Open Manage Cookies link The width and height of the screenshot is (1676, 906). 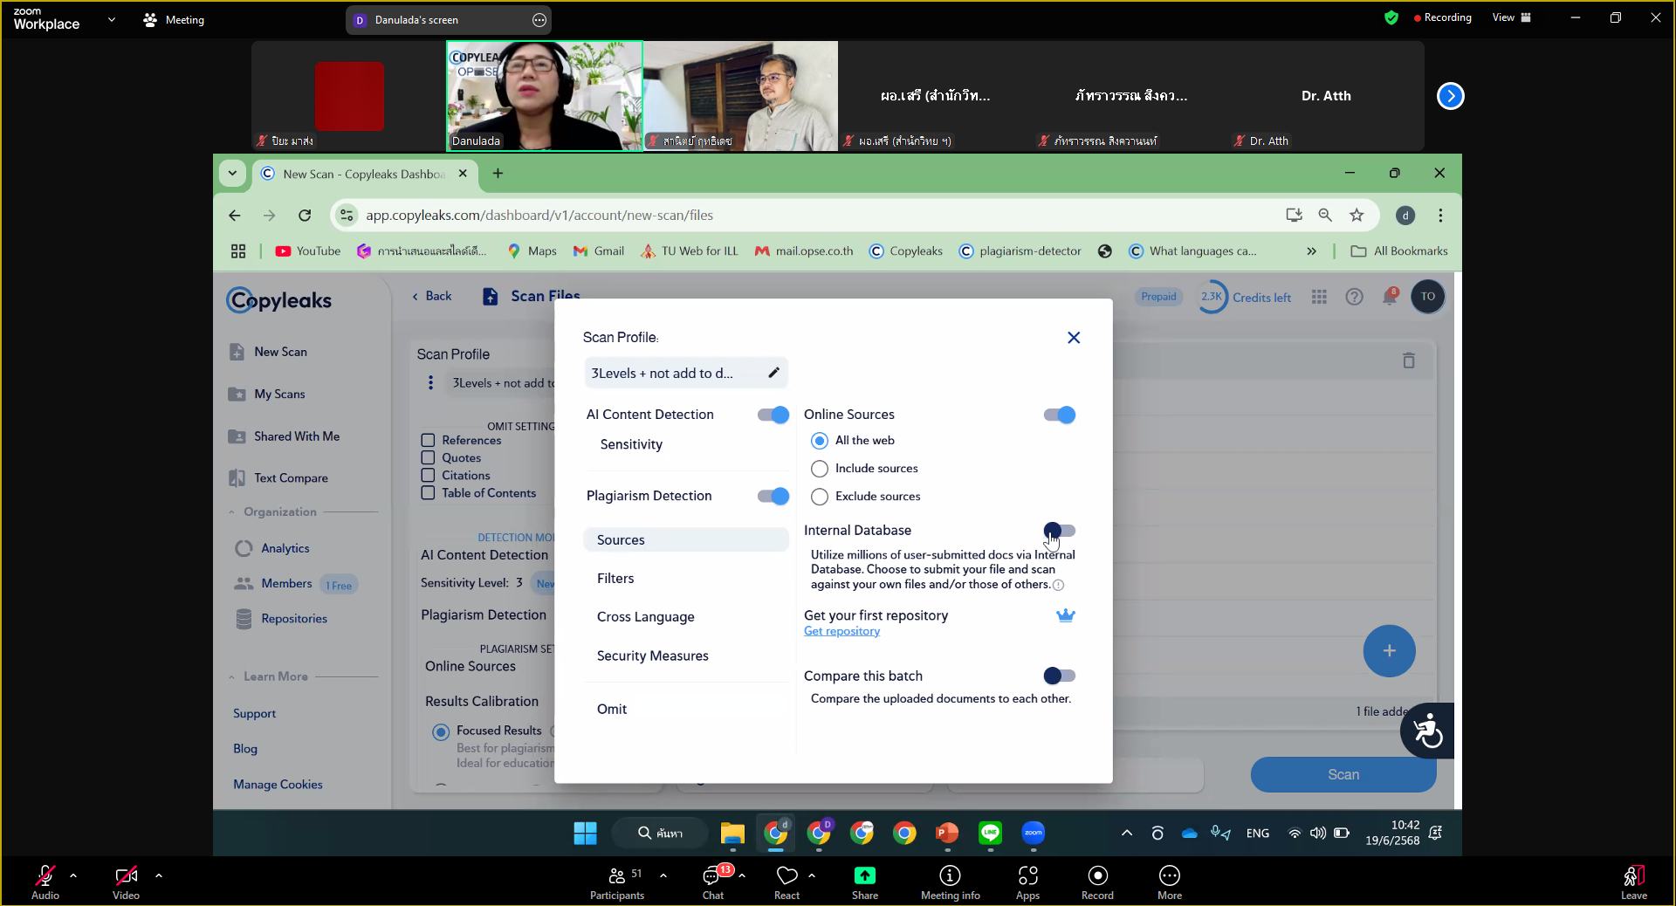click(278, 785)
